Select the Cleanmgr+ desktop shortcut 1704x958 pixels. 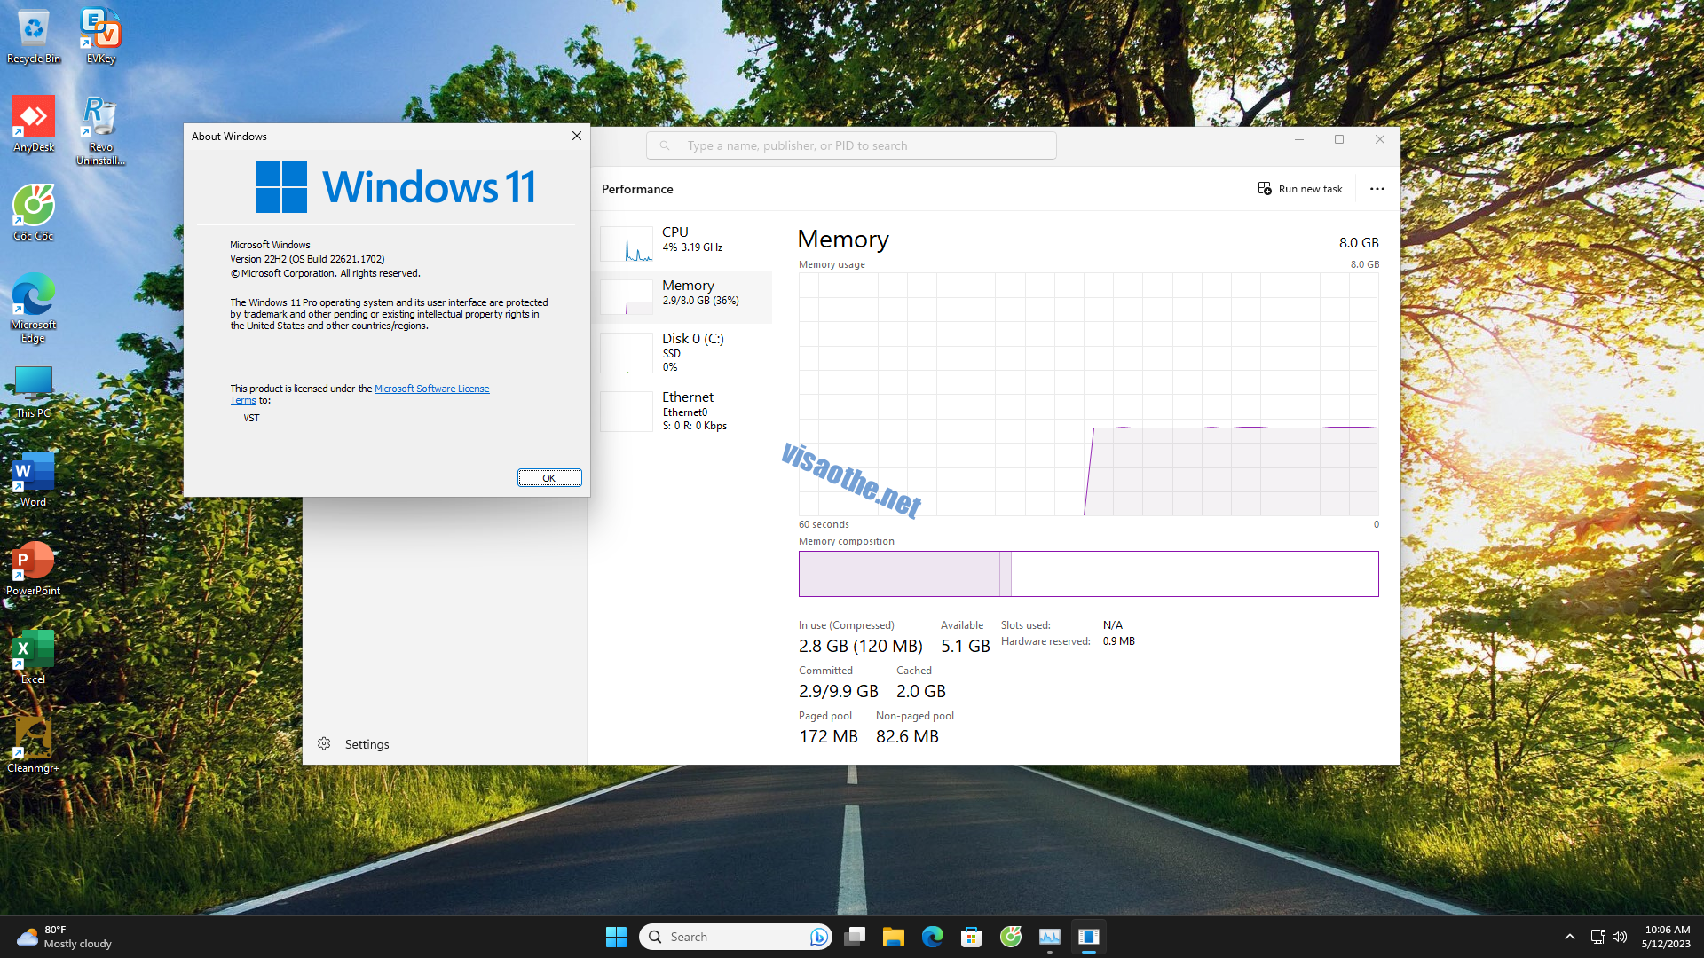coord(34,746)
